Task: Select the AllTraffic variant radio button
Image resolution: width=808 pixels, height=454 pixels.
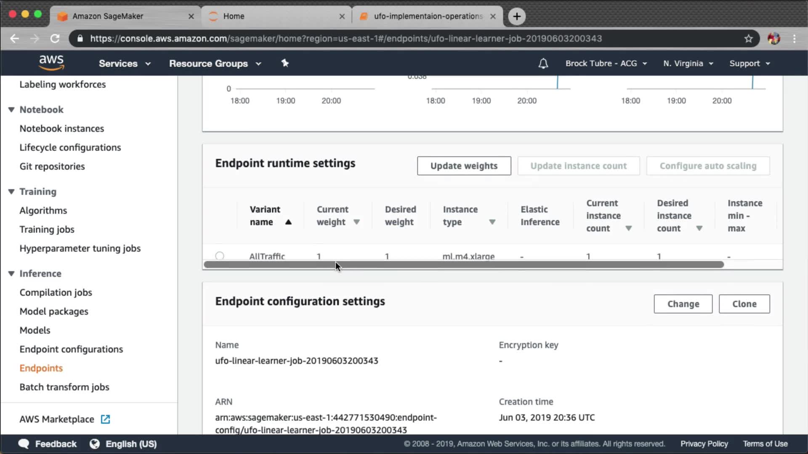Action: [219, 256]
